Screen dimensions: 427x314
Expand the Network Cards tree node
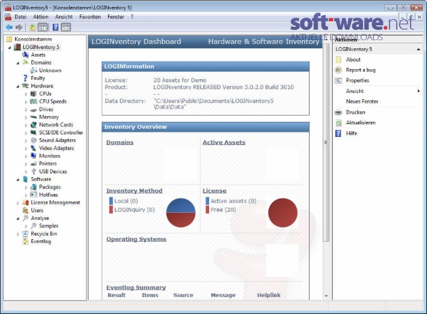coord(26,125)
